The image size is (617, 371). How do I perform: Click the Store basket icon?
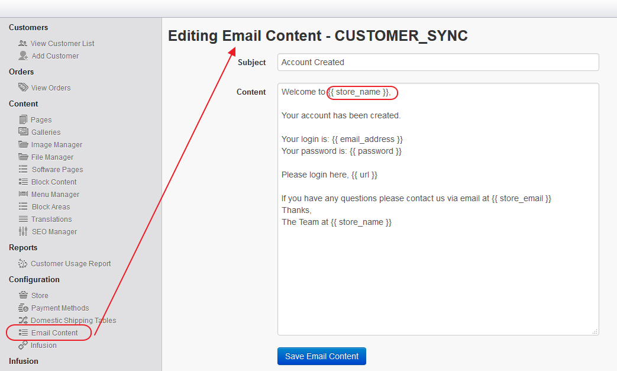[x=23, y=295]
